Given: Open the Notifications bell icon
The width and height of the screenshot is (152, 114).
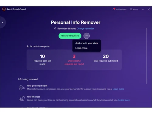Looking at the screenshot, I should point(114,9).
